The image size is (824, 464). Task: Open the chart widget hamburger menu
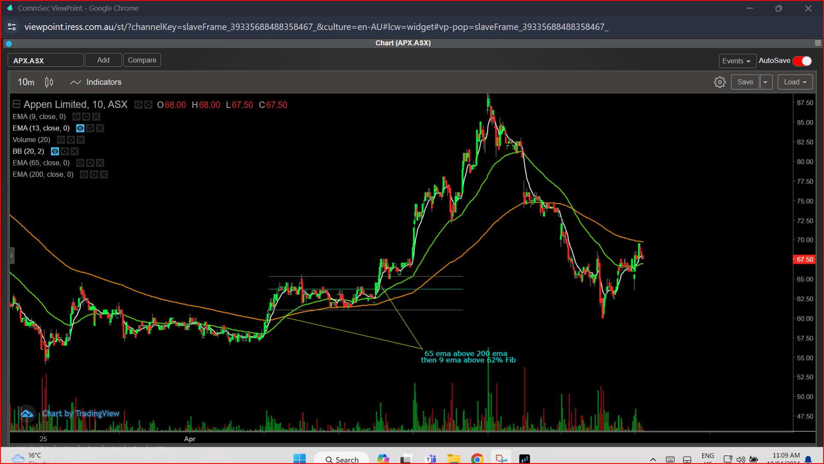[818, 43]
